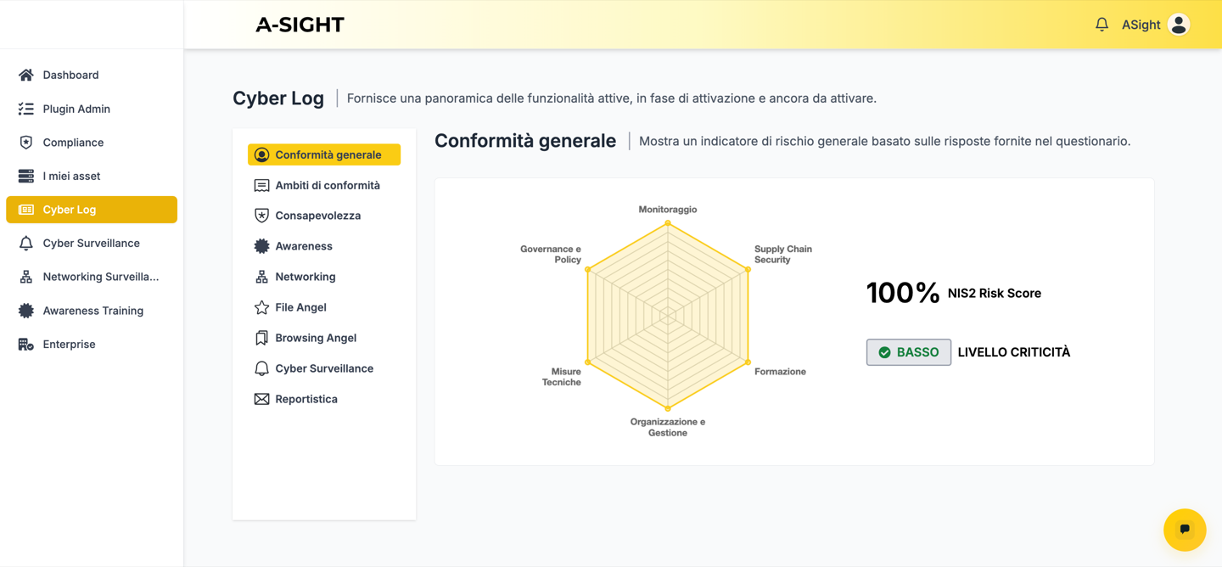This screenshot has height=567, width=1222.
Task: Click the Compliance shield icon in sidebar
Action: tap(26, 143)
